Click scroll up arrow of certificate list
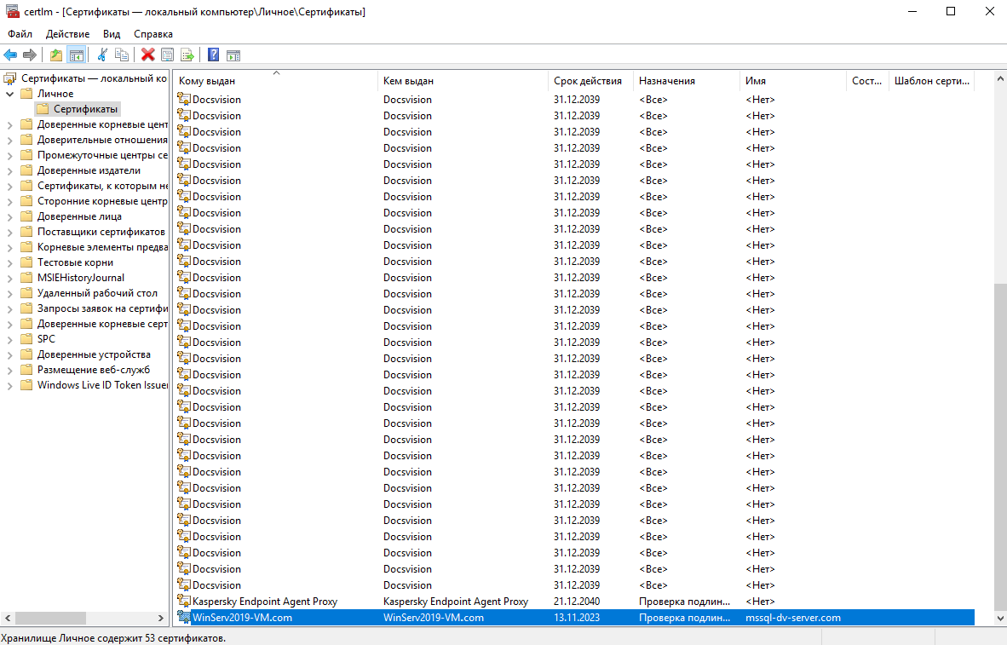The height and width of the screenshot is (645, 1007). (x=1000, y=78)
